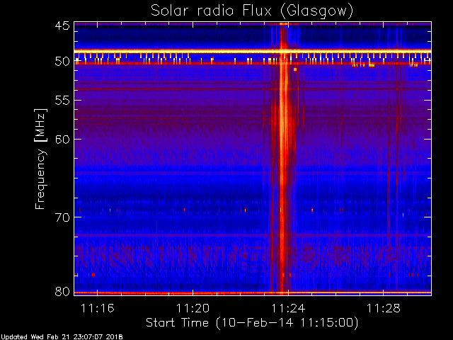
Task: Click the '11:28' time tick label
Action: tap(384, 308)
